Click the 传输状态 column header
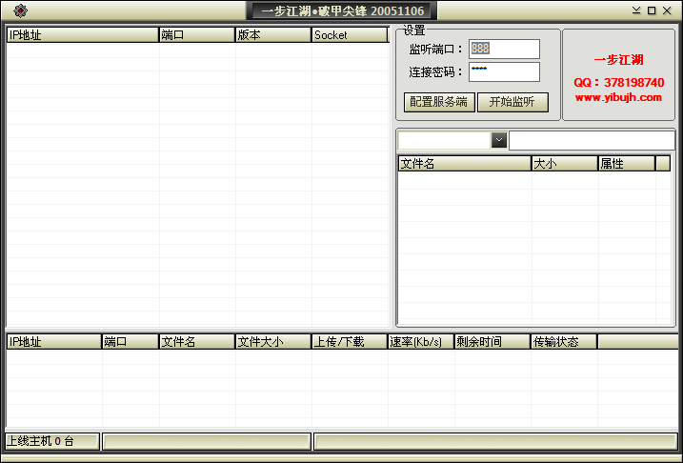Screen dimensions: 683x463 tap(563, 342)
